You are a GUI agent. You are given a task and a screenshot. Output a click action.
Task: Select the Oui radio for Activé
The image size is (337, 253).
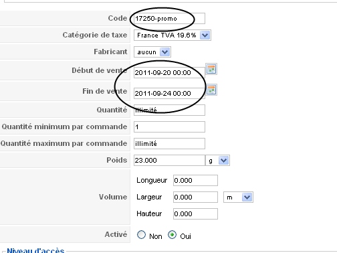(172, 235)
